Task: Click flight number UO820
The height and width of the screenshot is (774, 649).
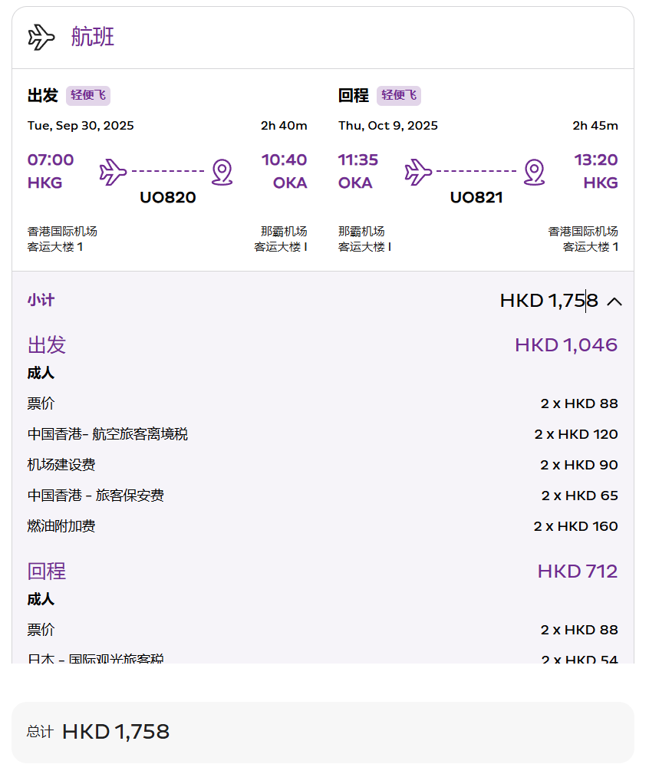Action: tap(168, 197)
